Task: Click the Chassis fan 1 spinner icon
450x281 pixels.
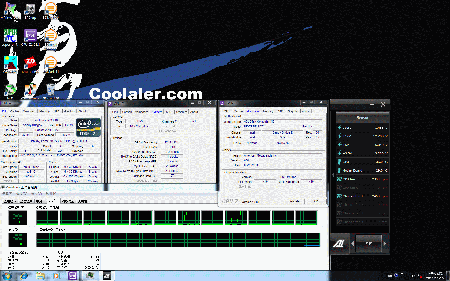Action: click(339, 196)
